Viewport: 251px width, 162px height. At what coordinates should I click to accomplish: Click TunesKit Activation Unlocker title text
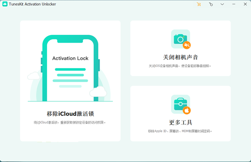33,4
